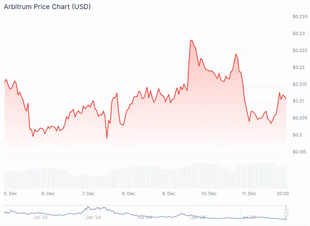This screenshot has height=226, width=310.
Task: Click the $0.2 price axis label
Action: point(297,135)
